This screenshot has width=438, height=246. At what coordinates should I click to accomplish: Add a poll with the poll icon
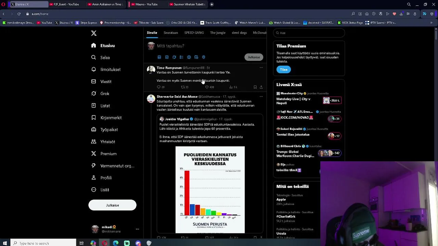[181, 57]
